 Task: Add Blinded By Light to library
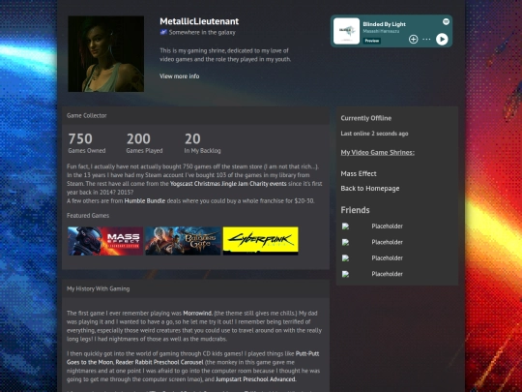tap(413, 40)
